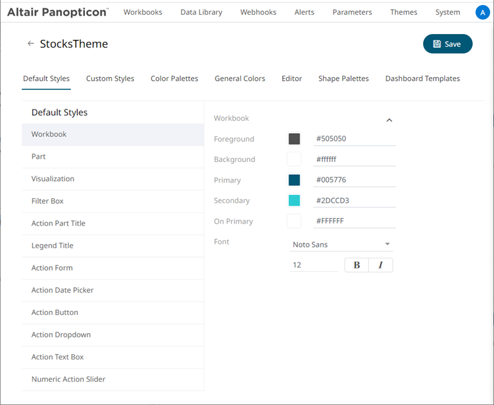494x405 pixels.
Task: Save the StocksTheme theme
Action: pyautogui.click(x=448, y=44)
